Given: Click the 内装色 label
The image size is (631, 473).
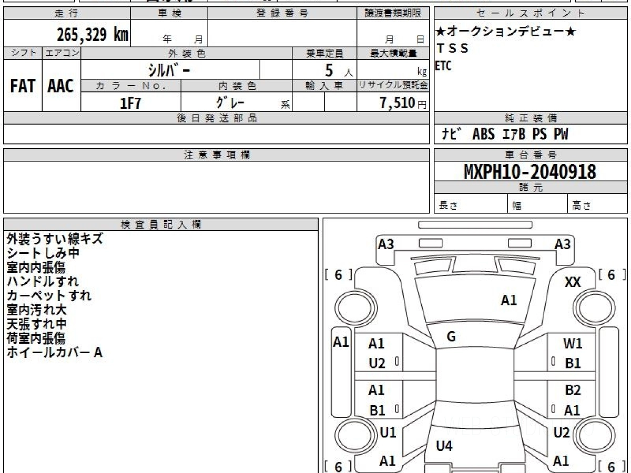Looking at the screenshot, I should 237,85.
